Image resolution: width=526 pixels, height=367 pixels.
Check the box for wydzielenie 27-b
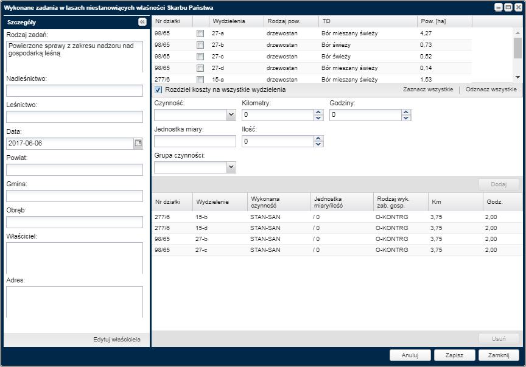(200, 45)
